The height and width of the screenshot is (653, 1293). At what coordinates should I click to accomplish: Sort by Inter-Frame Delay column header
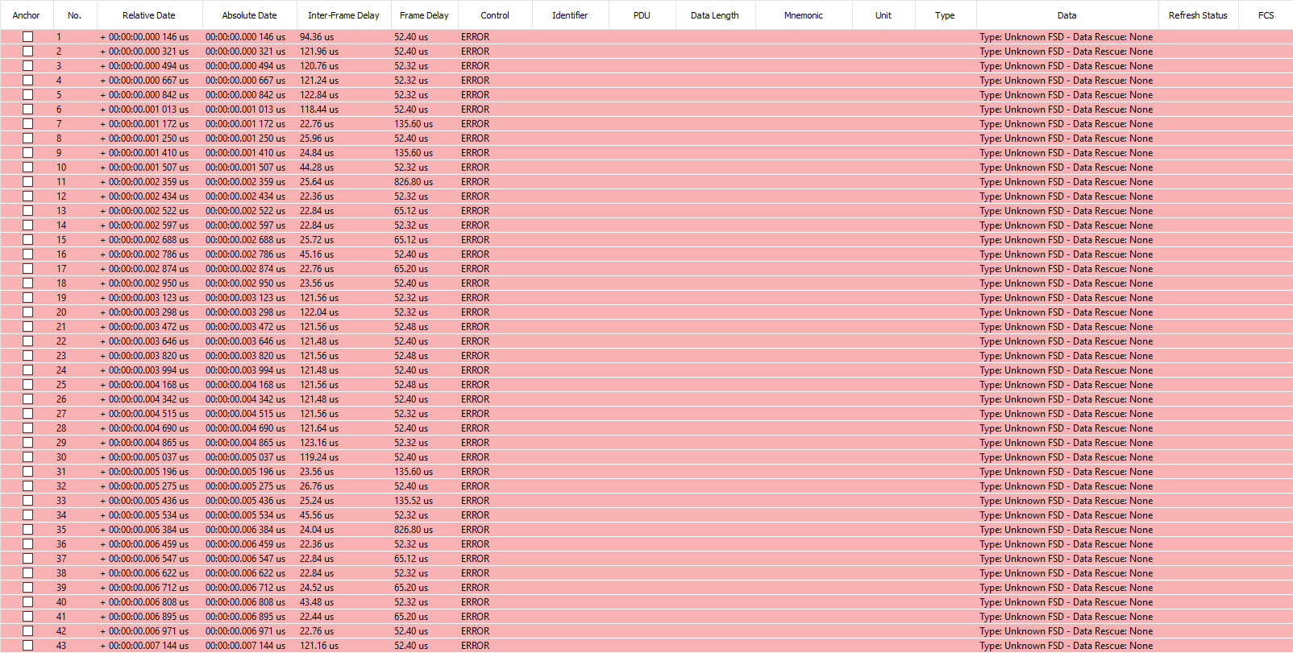(343, 15)
